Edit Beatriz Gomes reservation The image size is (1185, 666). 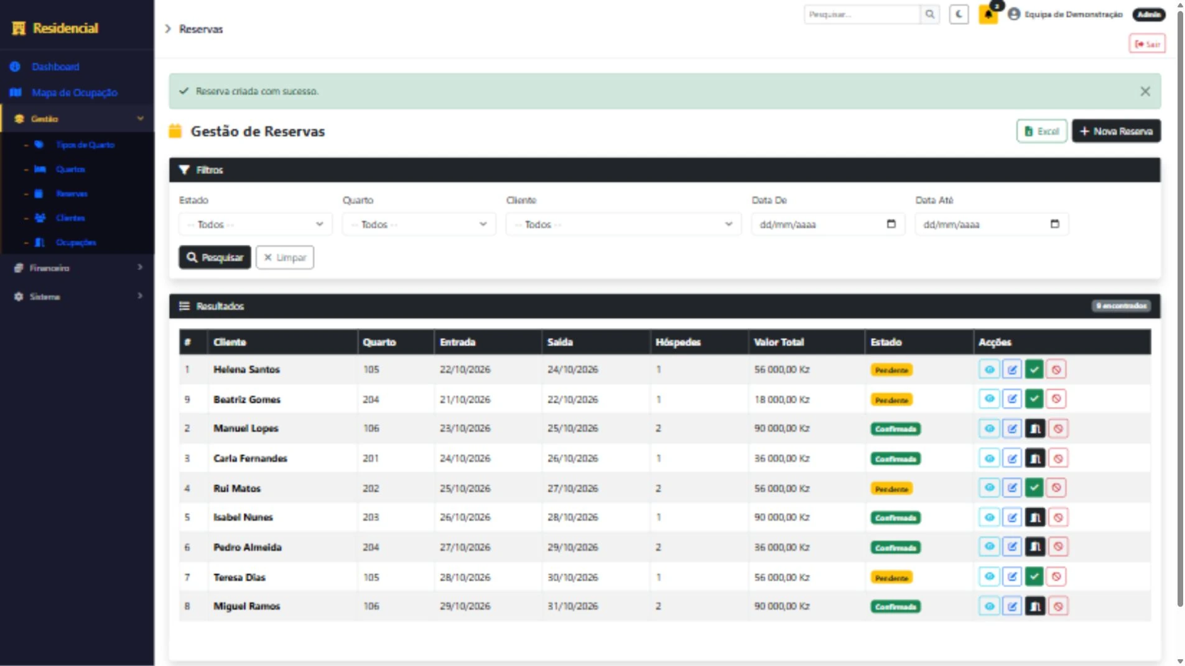[x=1012, y=399]
